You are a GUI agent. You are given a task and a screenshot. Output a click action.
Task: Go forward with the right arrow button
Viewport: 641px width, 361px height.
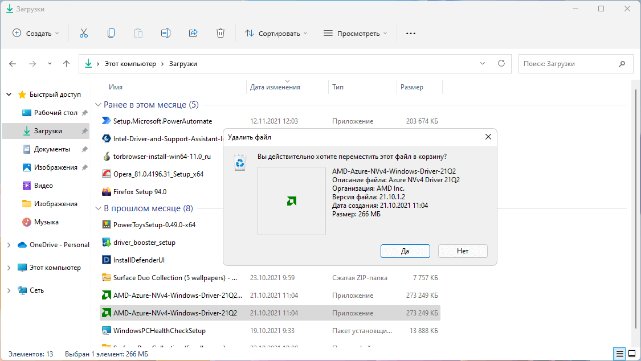[32, 64]
